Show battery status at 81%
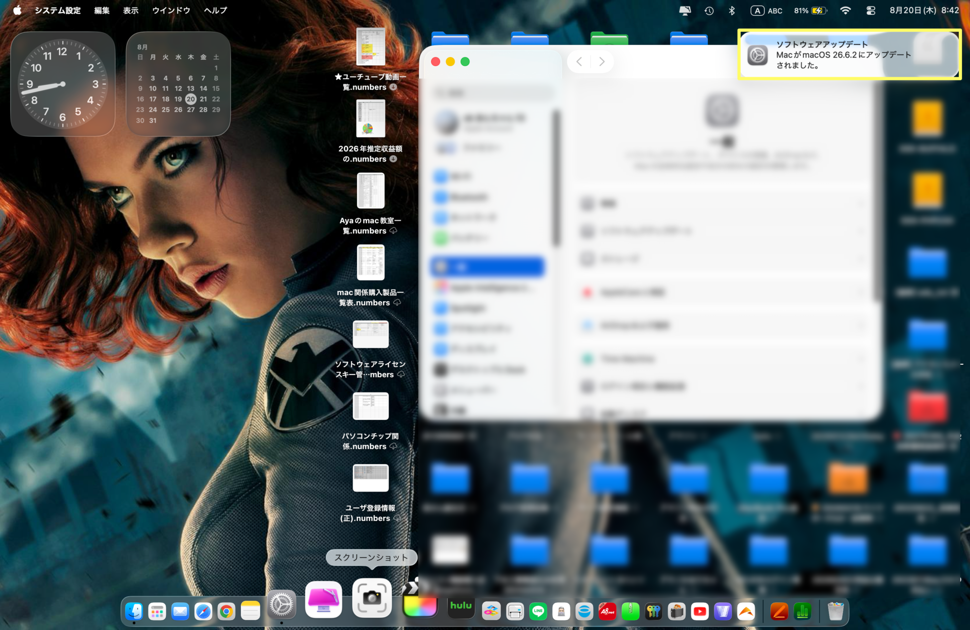Image resolution: width=970 pixels, height=630 pixels. (x=810, y=10)
